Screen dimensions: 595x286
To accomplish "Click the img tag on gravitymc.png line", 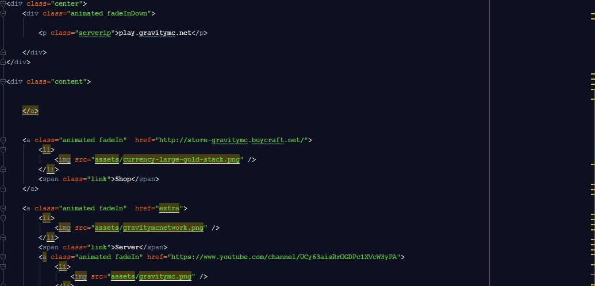I will (81, 276).
